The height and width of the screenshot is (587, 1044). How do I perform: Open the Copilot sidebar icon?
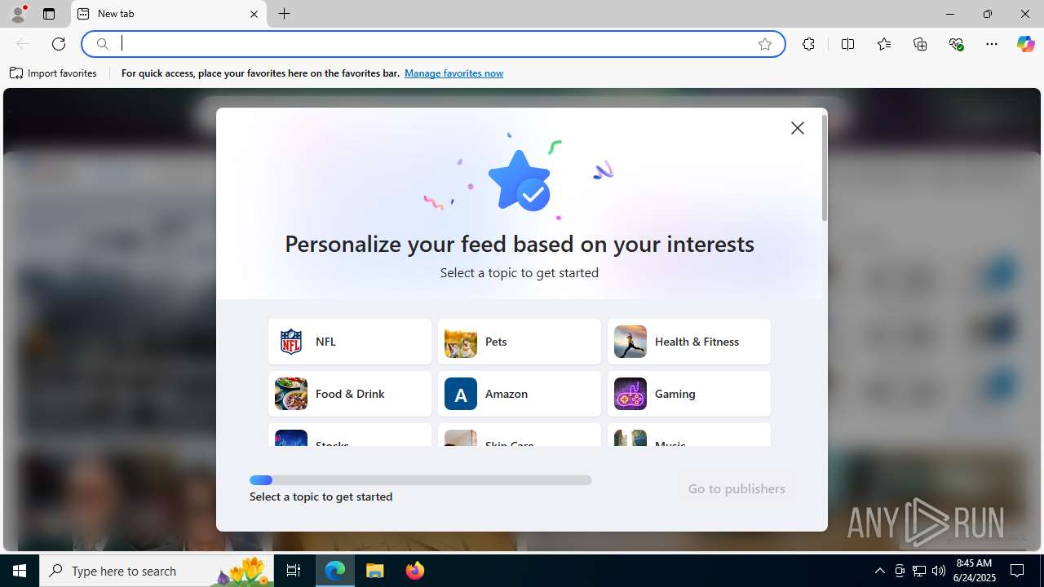pyautogui.click(x=1025, y=44)
